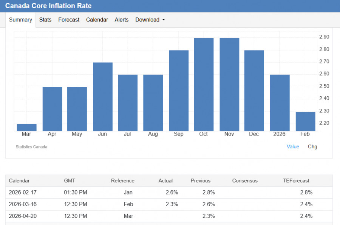Image resolution: width=340 pixels, height=225 pixels.
Task: Open the 2026-02-17 calendar row
Action: [23, 192]
